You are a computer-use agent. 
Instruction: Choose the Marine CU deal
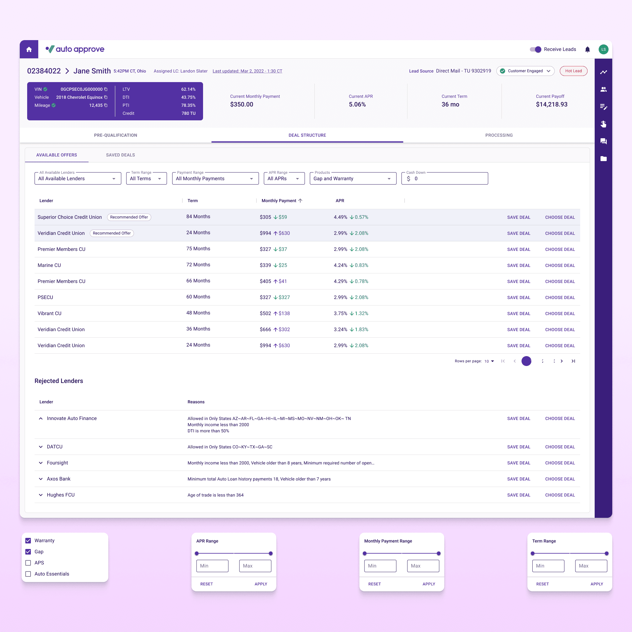pos(560,265)
